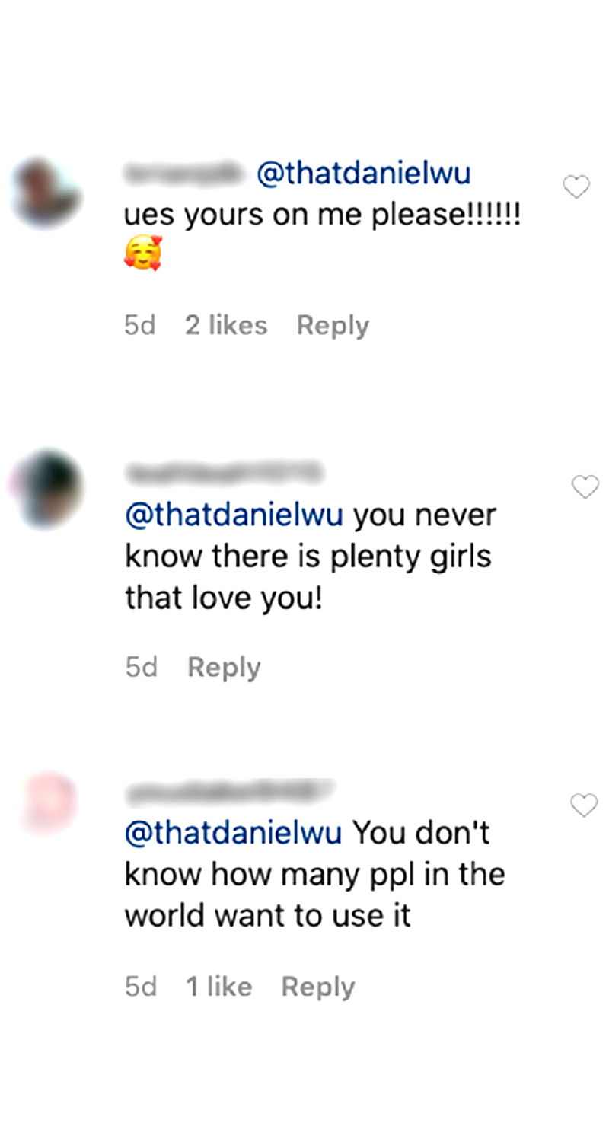
Task: Open @thatdanielwu mention before "you never know"
Action: coord(234,515)
